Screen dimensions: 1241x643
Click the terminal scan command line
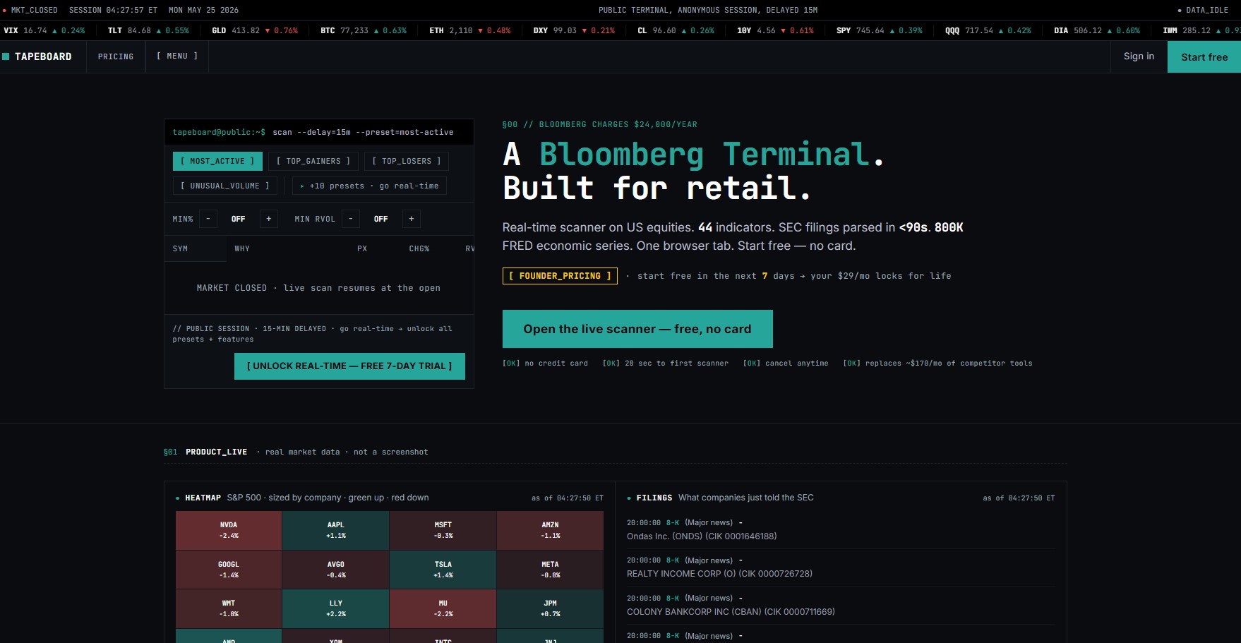[x=313, y=132]
